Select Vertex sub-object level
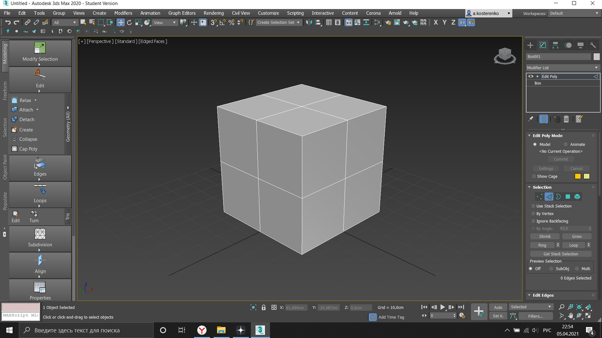Image resolution: width=602 pixels, height=338 pixels. [x=539, y=197]
